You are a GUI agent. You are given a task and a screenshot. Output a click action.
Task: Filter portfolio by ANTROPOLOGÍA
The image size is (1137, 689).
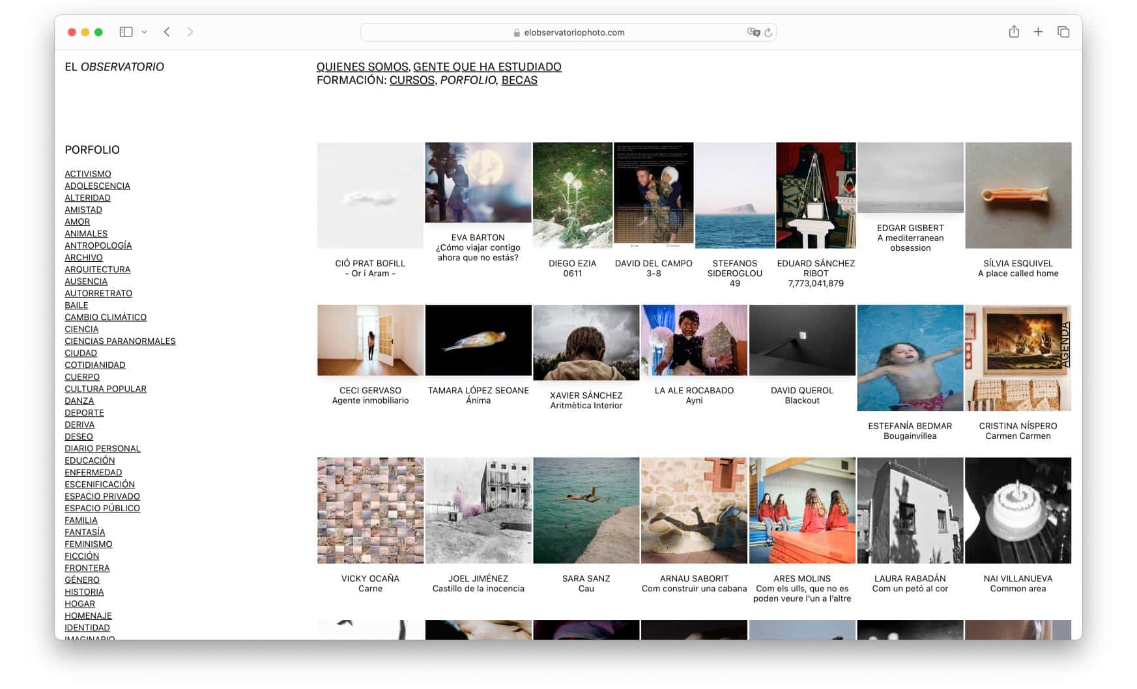(98, 246)
